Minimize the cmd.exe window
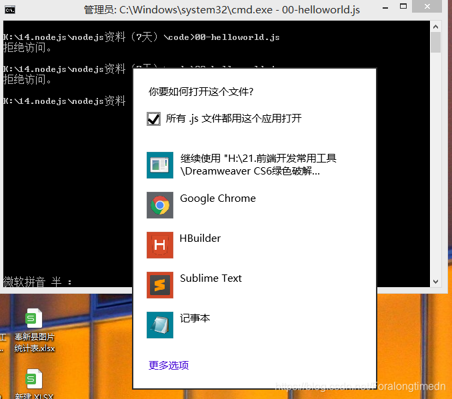Viewport: 452px width, 399px height. point(385,8)
